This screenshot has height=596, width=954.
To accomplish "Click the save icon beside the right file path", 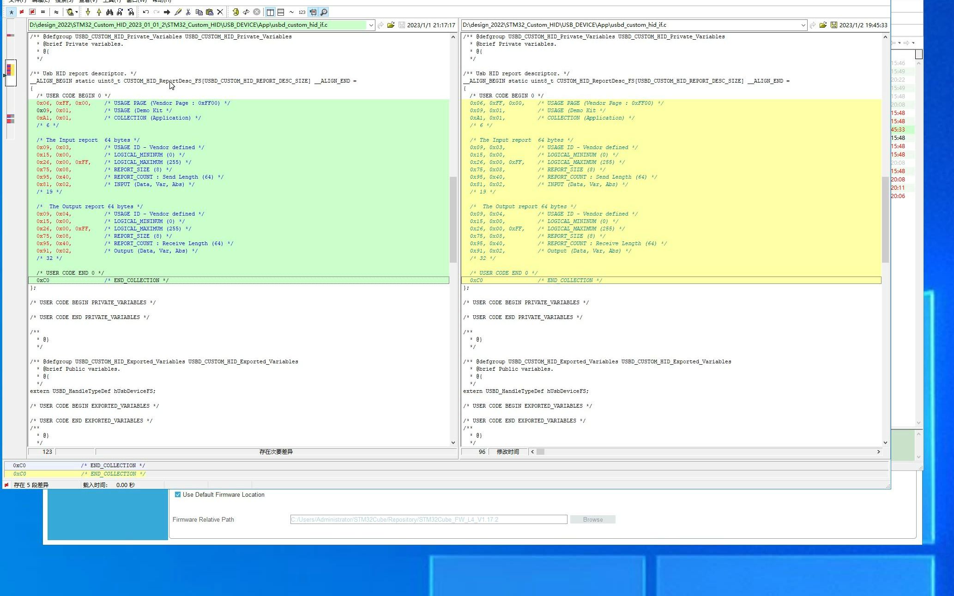I will pyautogui.click(x=834, y=25).
